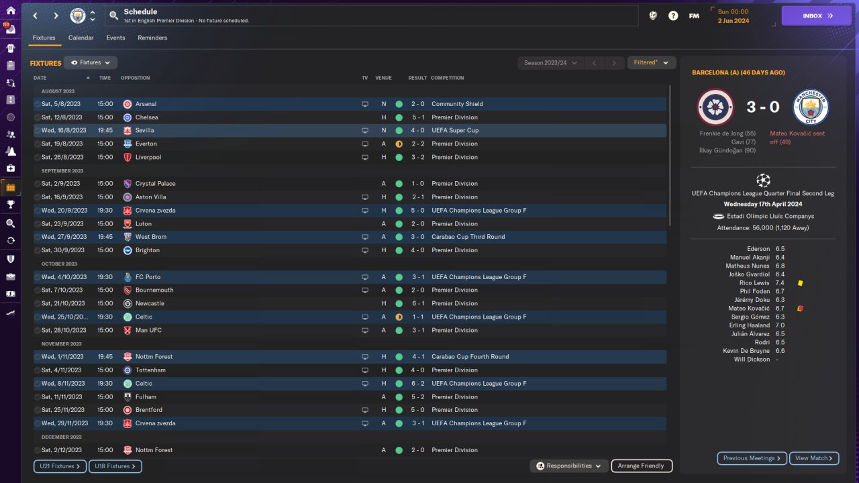The image size is (859, 483).
Task: Switch to the Reminders tab
Action: coord(152,38)
